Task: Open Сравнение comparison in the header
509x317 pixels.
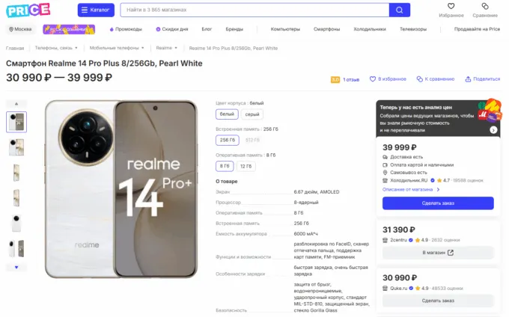Action: (x=485, y=10)
